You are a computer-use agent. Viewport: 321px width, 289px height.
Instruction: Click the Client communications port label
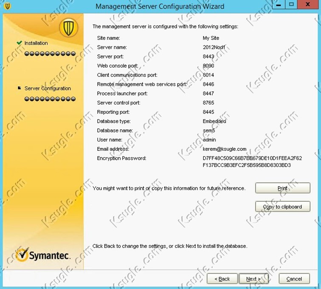[127, 75]
